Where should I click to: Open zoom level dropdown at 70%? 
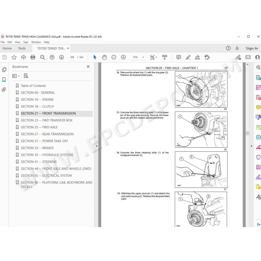point(143,57)
